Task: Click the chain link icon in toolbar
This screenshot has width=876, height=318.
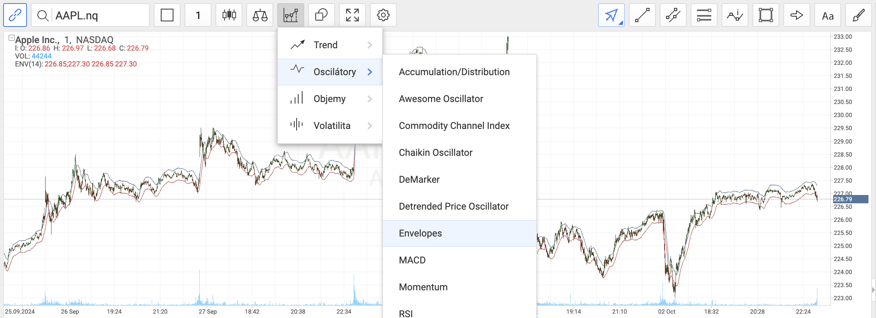Action: [15, 15]
